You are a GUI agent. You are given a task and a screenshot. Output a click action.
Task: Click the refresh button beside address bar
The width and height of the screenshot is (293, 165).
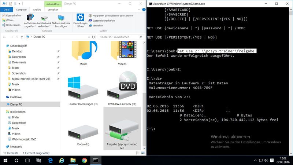pos(94,37)
